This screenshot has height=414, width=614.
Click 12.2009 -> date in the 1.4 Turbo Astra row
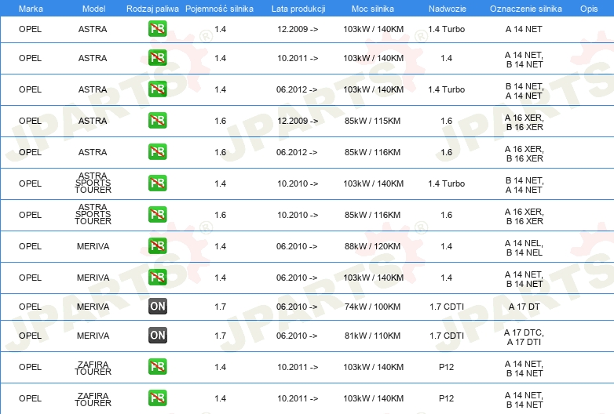(298, 29)
